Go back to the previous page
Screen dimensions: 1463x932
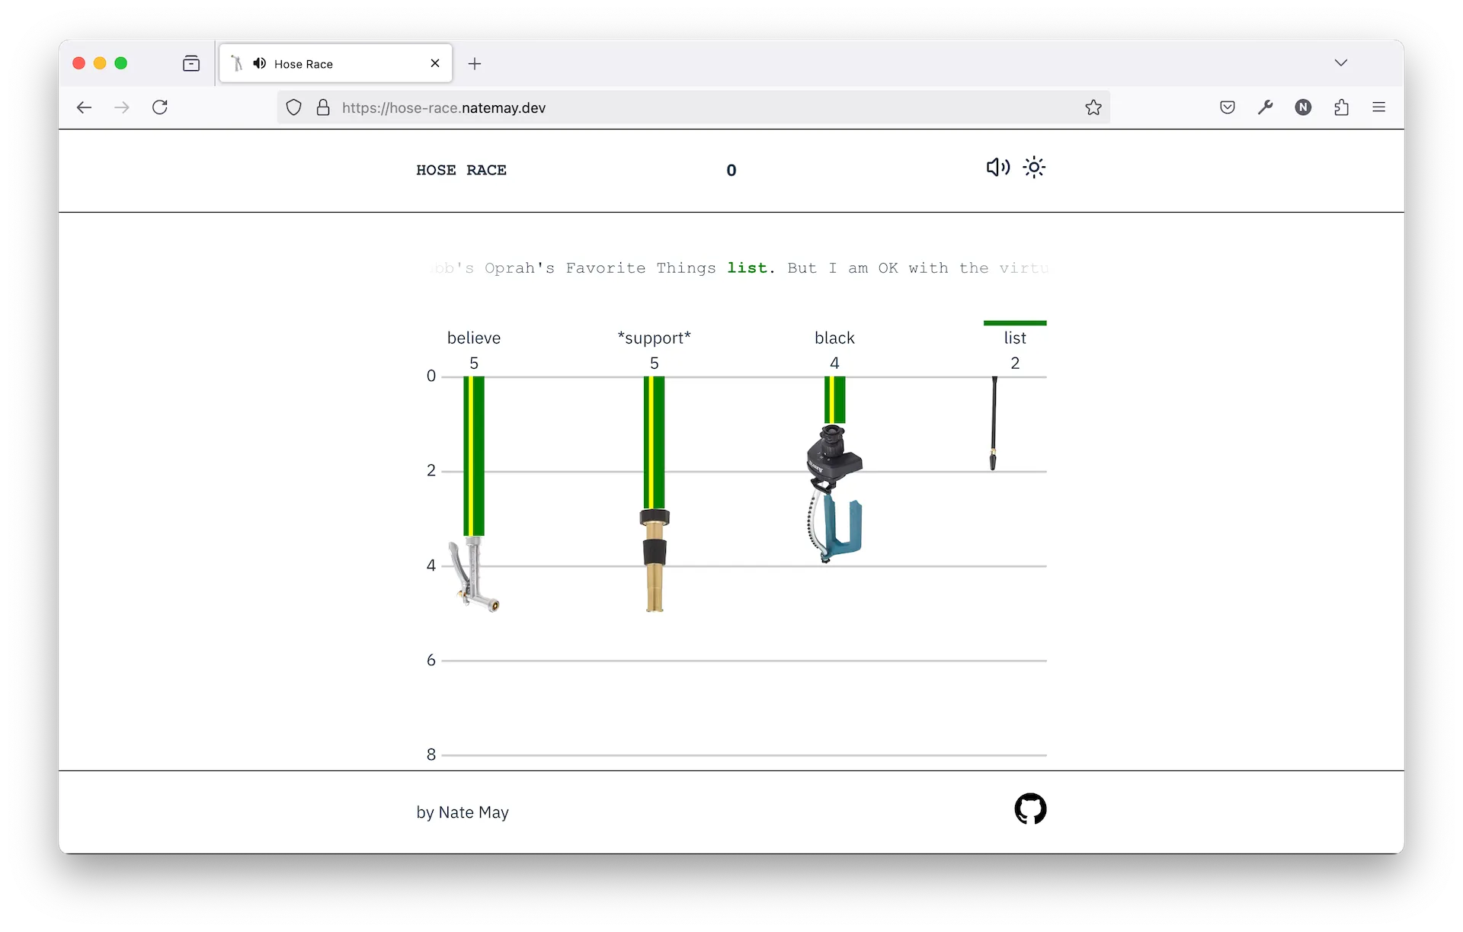click(x=85, y=107)
